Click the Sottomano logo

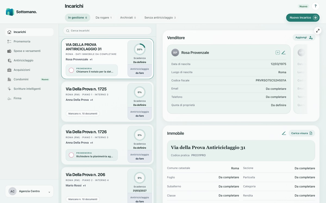click(21, 12)
